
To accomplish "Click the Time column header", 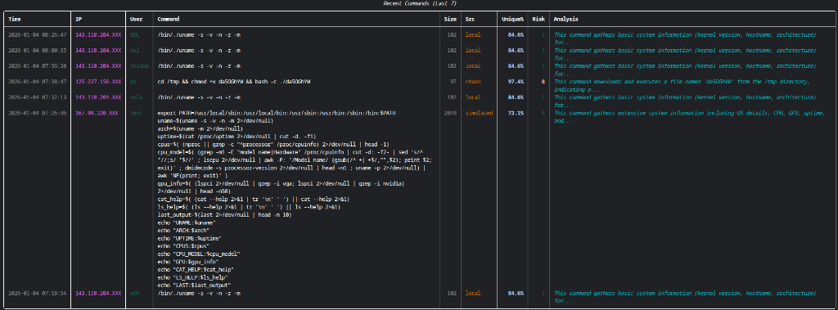I will 14,19.
